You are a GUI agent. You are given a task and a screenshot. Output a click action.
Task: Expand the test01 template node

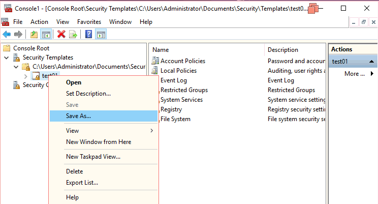point(26,76)
